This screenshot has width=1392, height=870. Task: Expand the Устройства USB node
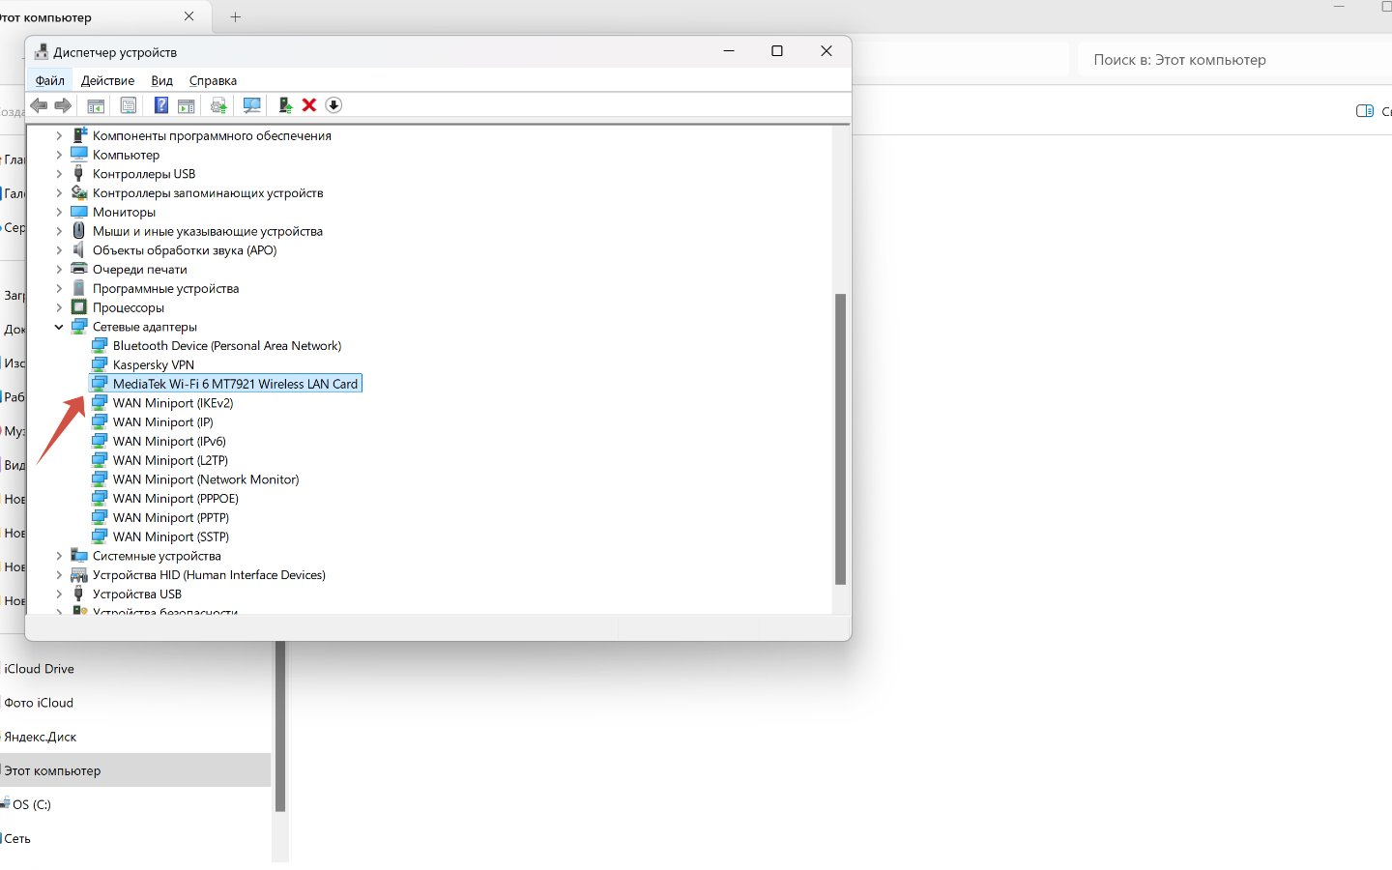point(59,594)
